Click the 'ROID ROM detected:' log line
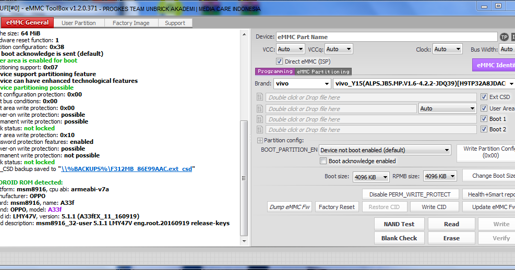The height and width of the screenshot is (270, 515). pos(31,182)
